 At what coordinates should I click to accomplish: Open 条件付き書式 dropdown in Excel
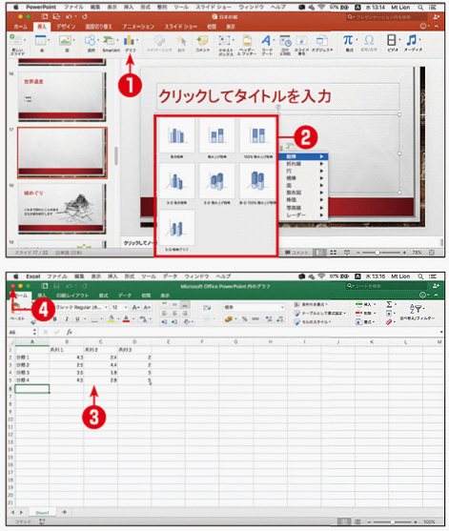pyautogui.click(x=310, y=304)
